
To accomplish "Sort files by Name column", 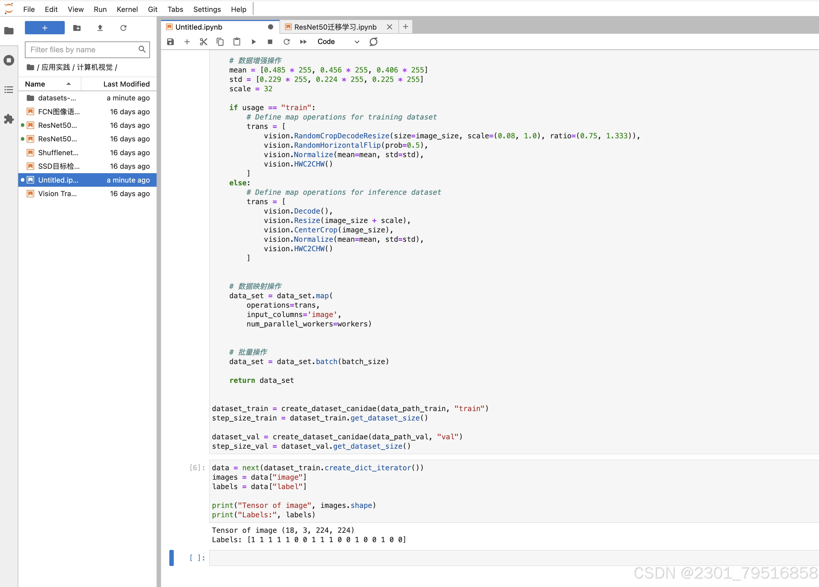I will pyautogui.click(x=35, y=84).
